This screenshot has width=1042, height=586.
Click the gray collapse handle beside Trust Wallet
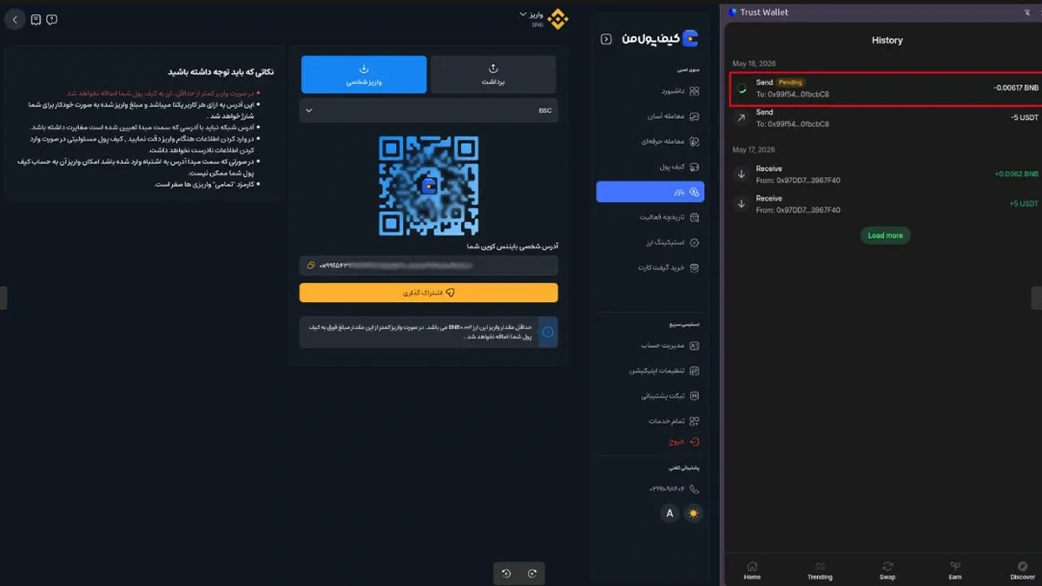tap(1037, 298)
